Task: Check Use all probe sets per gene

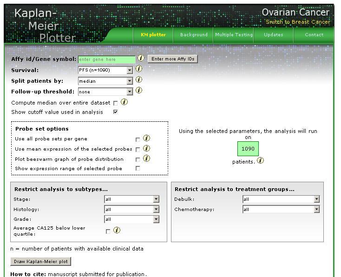Action: (x=138, y=139)
